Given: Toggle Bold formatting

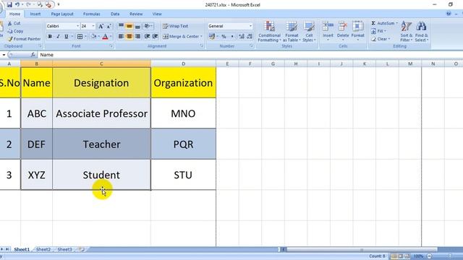Looking at the screenshot, I should pos(50,37).
